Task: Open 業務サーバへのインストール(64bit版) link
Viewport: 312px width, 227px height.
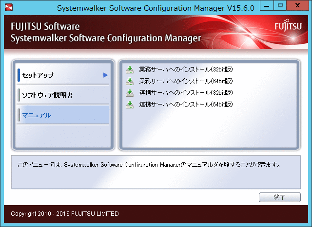Action: click(186, 81)
